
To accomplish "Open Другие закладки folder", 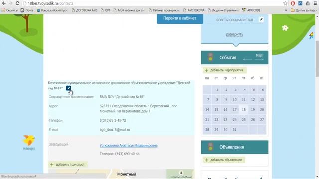I will pos(304,10).
